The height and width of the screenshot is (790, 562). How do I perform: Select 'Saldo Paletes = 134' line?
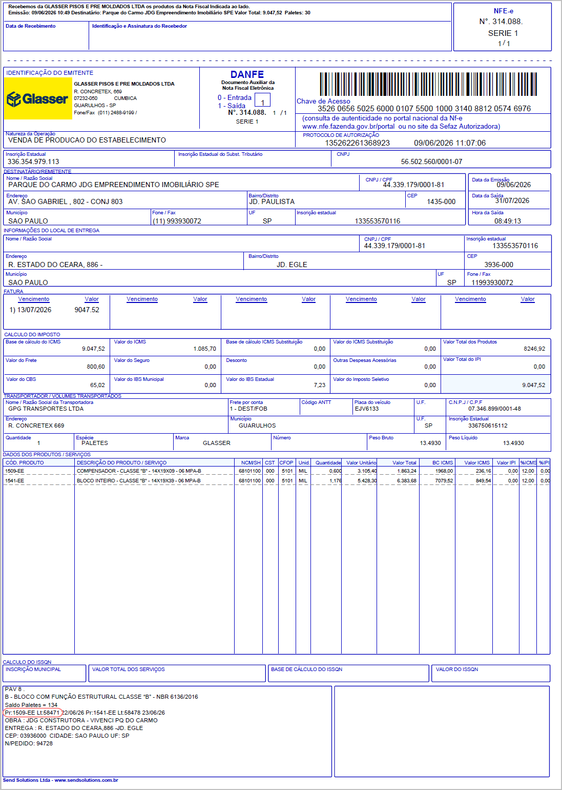(31, 705)
